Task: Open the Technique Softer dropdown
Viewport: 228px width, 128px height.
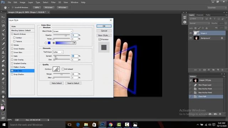Action: point(58,52)
